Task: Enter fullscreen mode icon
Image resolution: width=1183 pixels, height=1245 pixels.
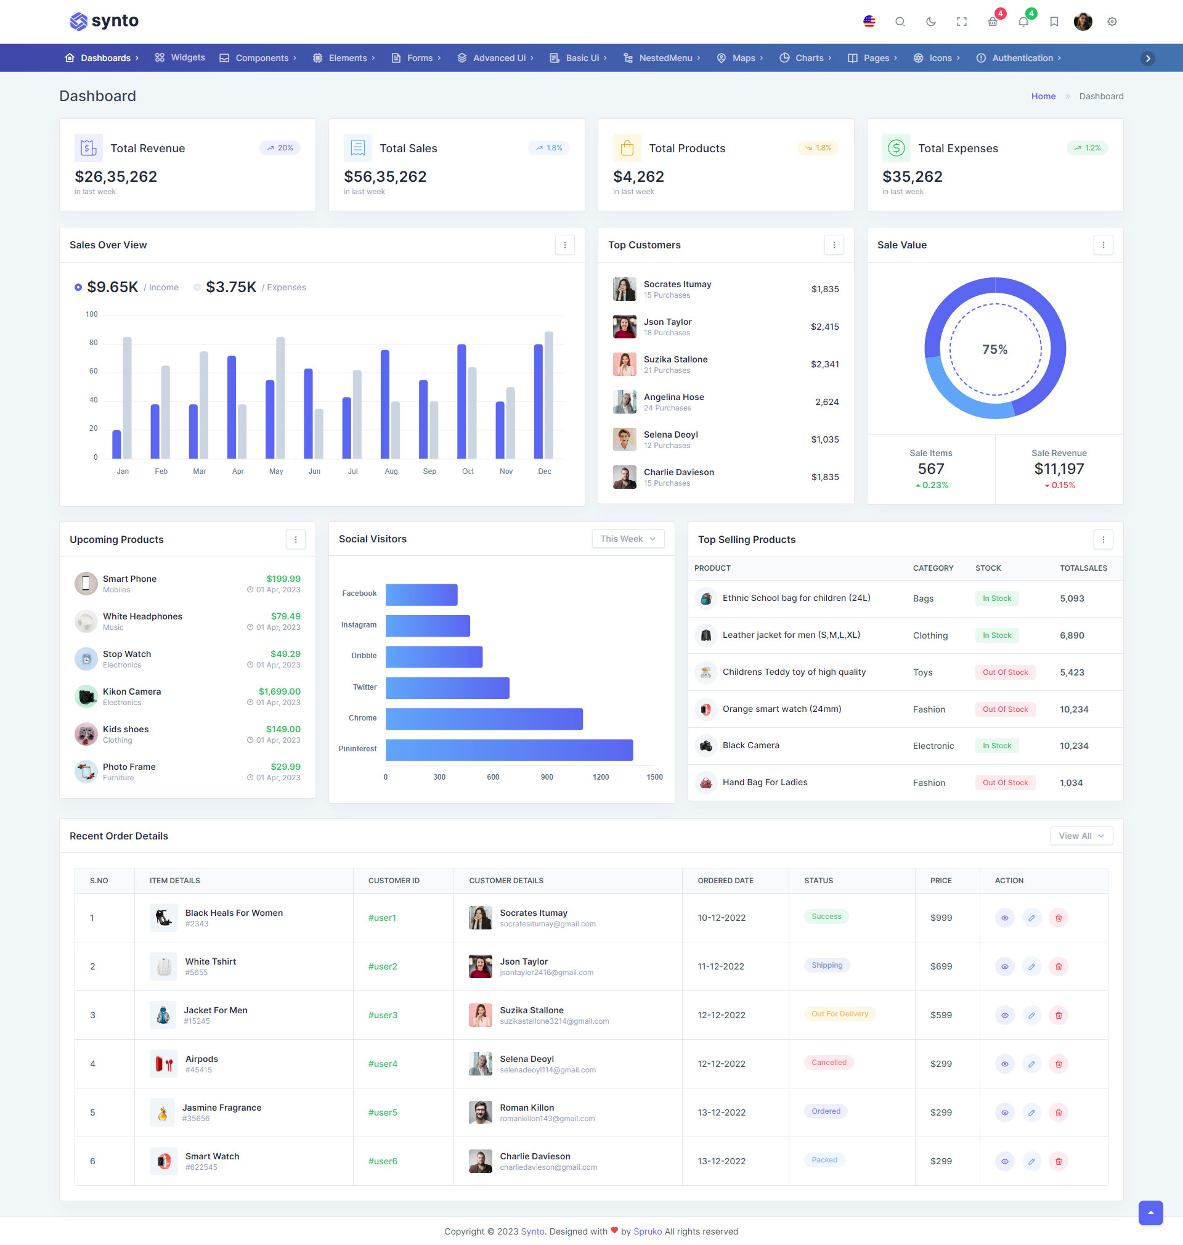Action: [961, 22]
